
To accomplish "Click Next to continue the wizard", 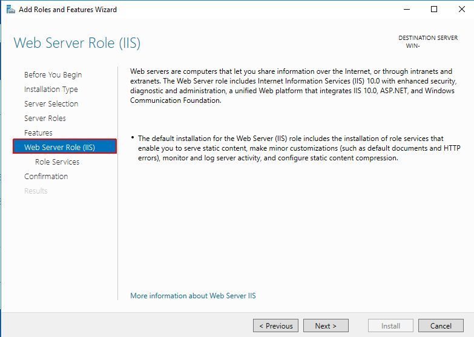I will [x=326, y=326].
